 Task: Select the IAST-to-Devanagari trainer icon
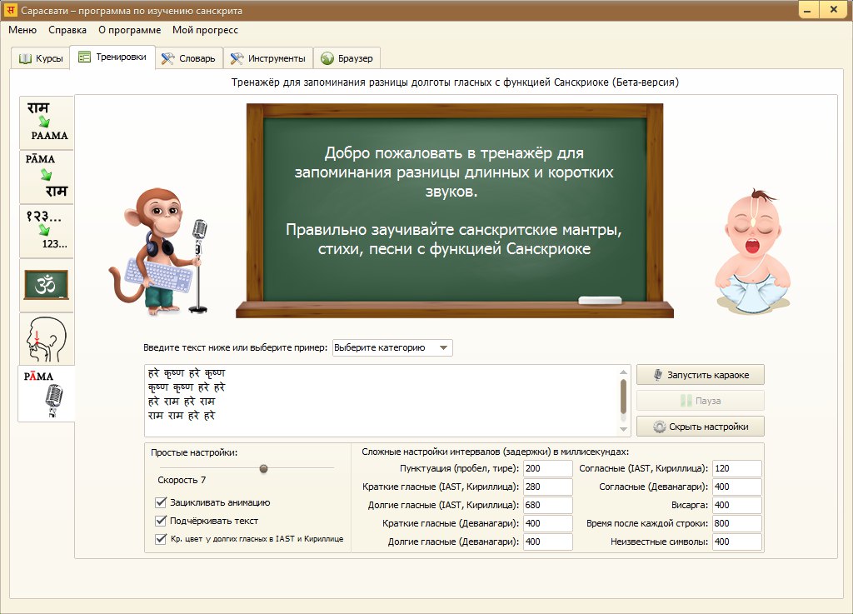click(x=47, y=177)
